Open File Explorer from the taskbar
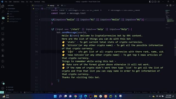Screen dimensions: 176x99 (x=95, y=96)
